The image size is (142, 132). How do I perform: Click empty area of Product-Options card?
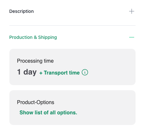(107, 108)
